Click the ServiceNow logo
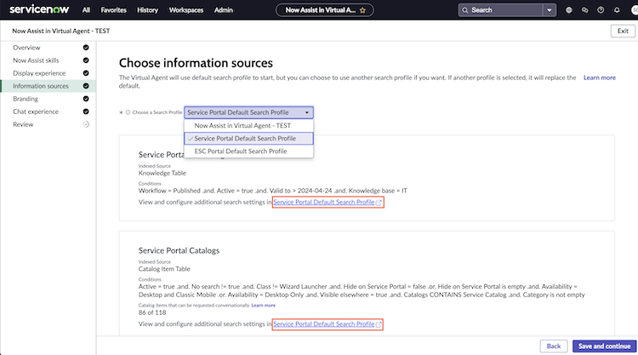 39,9
